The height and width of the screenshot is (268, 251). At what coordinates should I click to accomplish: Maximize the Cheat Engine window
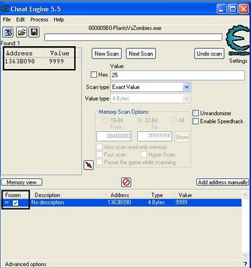tap(233, 9)
